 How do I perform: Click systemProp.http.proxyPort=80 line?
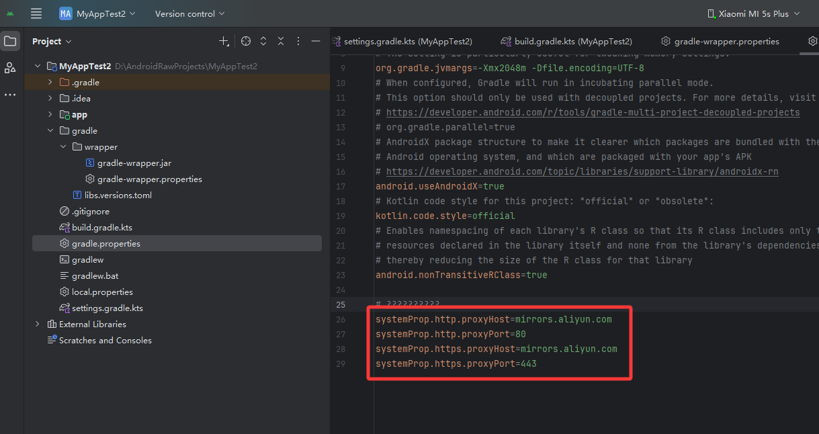[x=451, y=335]
